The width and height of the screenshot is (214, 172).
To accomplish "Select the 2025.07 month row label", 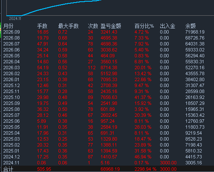I will click(x=11, y=115).
